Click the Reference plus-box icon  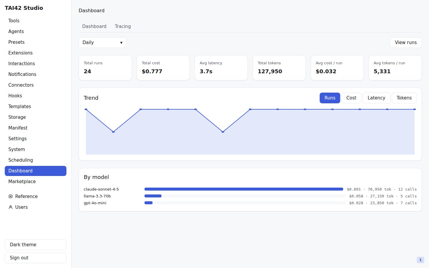(x=10, y=196)
